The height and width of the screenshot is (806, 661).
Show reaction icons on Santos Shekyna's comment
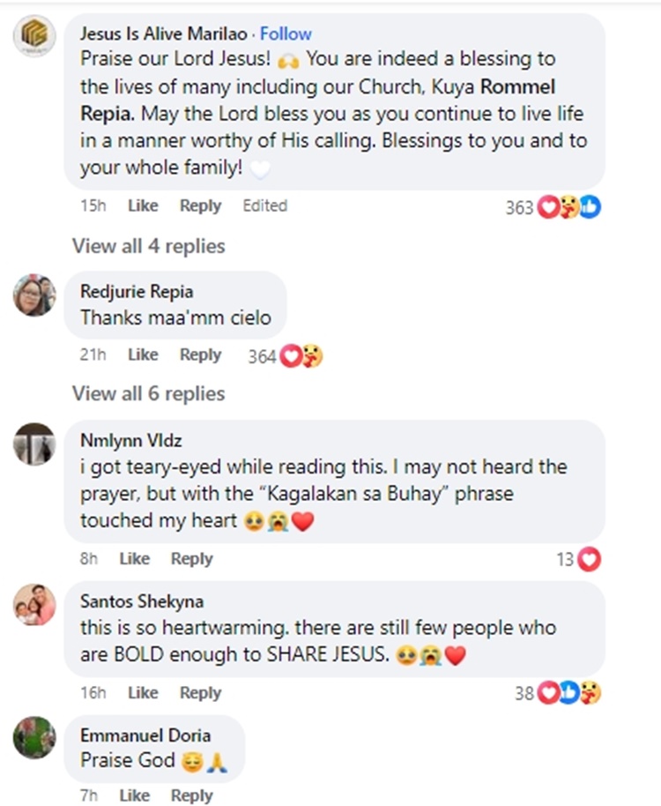569,693
